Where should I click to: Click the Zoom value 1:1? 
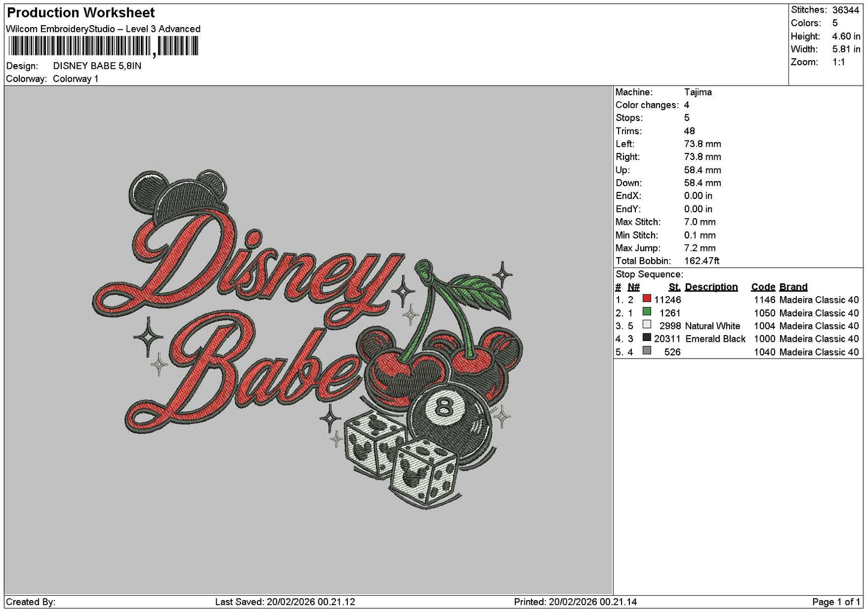tap(838, 62)
